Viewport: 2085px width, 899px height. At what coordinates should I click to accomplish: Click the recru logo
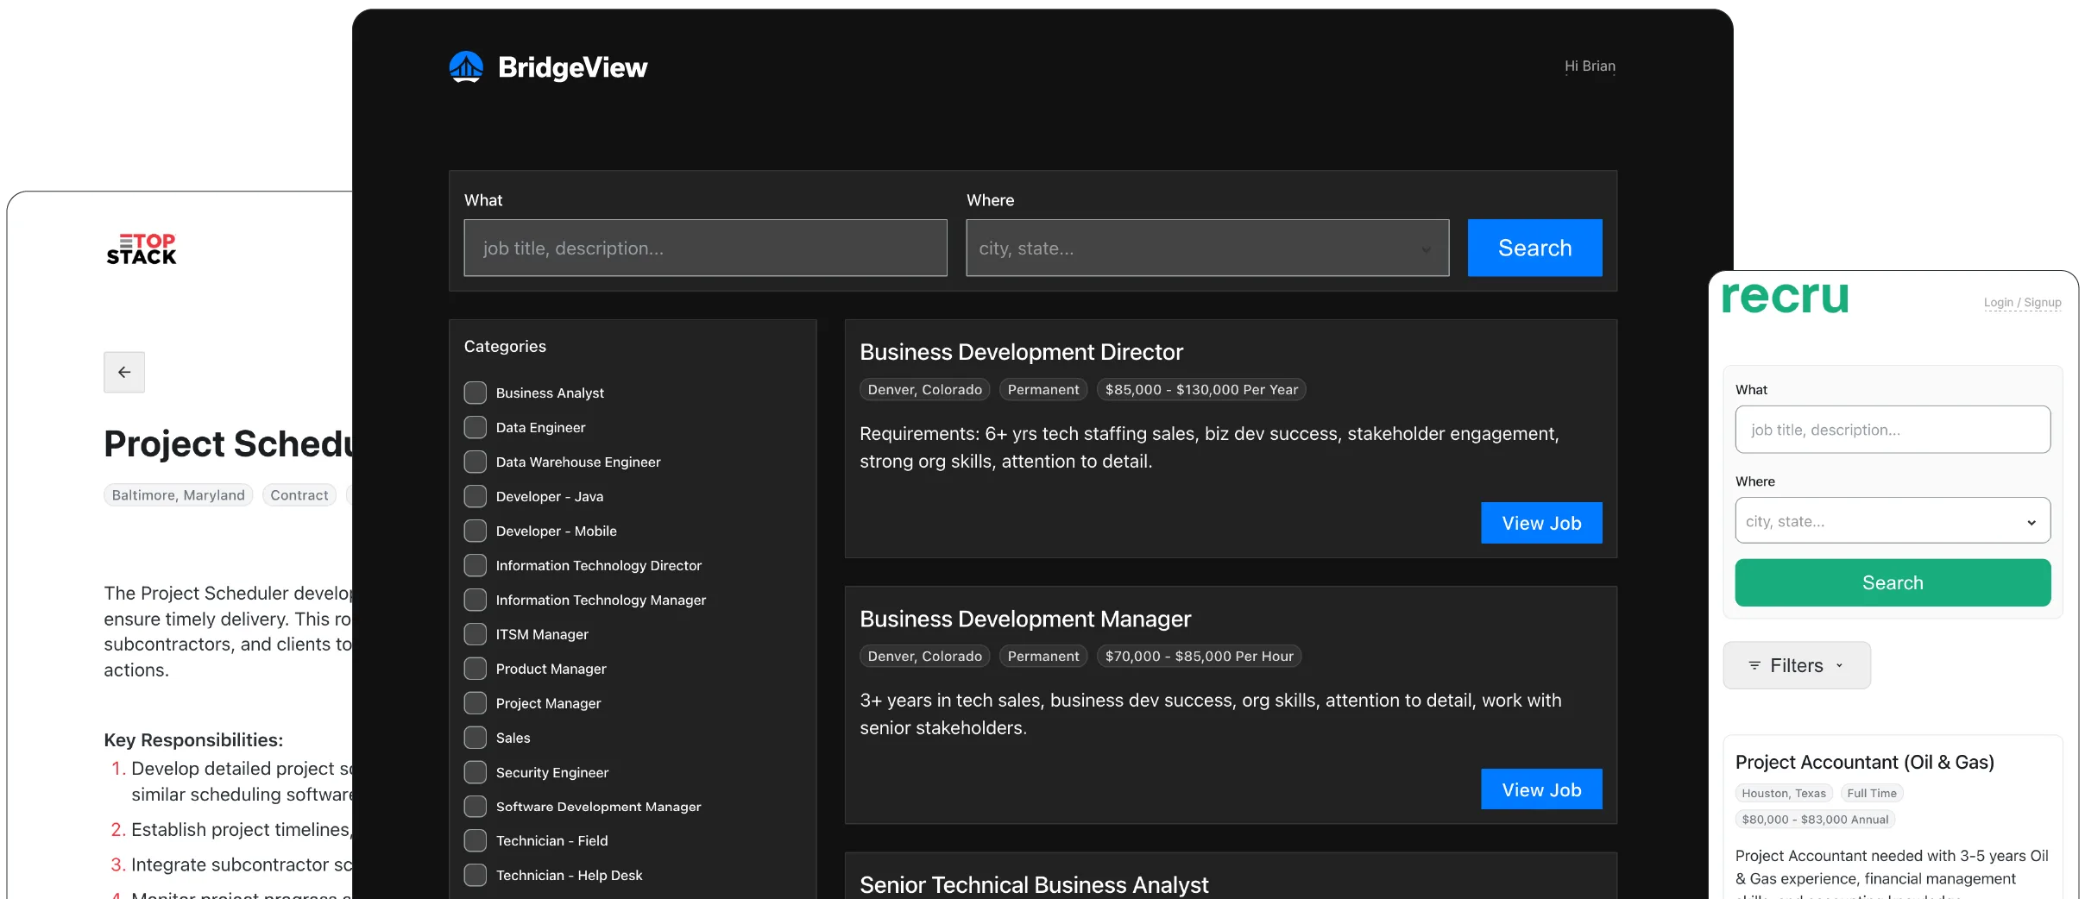[x=1785, y=297]
